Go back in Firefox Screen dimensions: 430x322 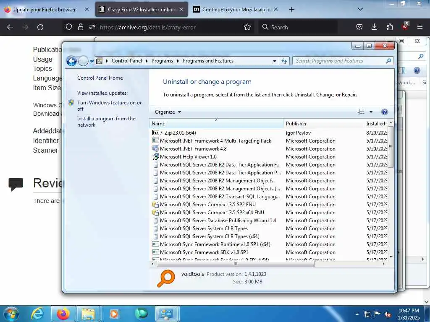(10, 27)
